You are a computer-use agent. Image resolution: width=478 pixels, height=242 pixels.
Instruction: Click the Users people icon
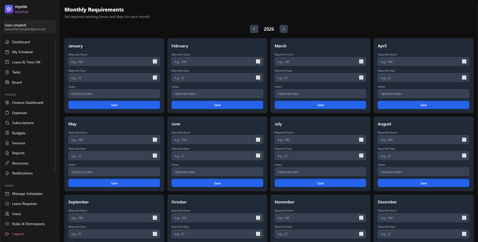pos(7,214)
